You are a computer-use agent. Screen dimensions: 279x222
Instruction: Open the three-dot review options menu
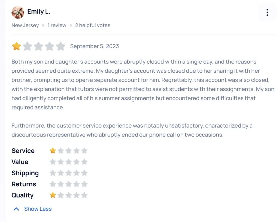pyautogui.click(x=267, y=12)
